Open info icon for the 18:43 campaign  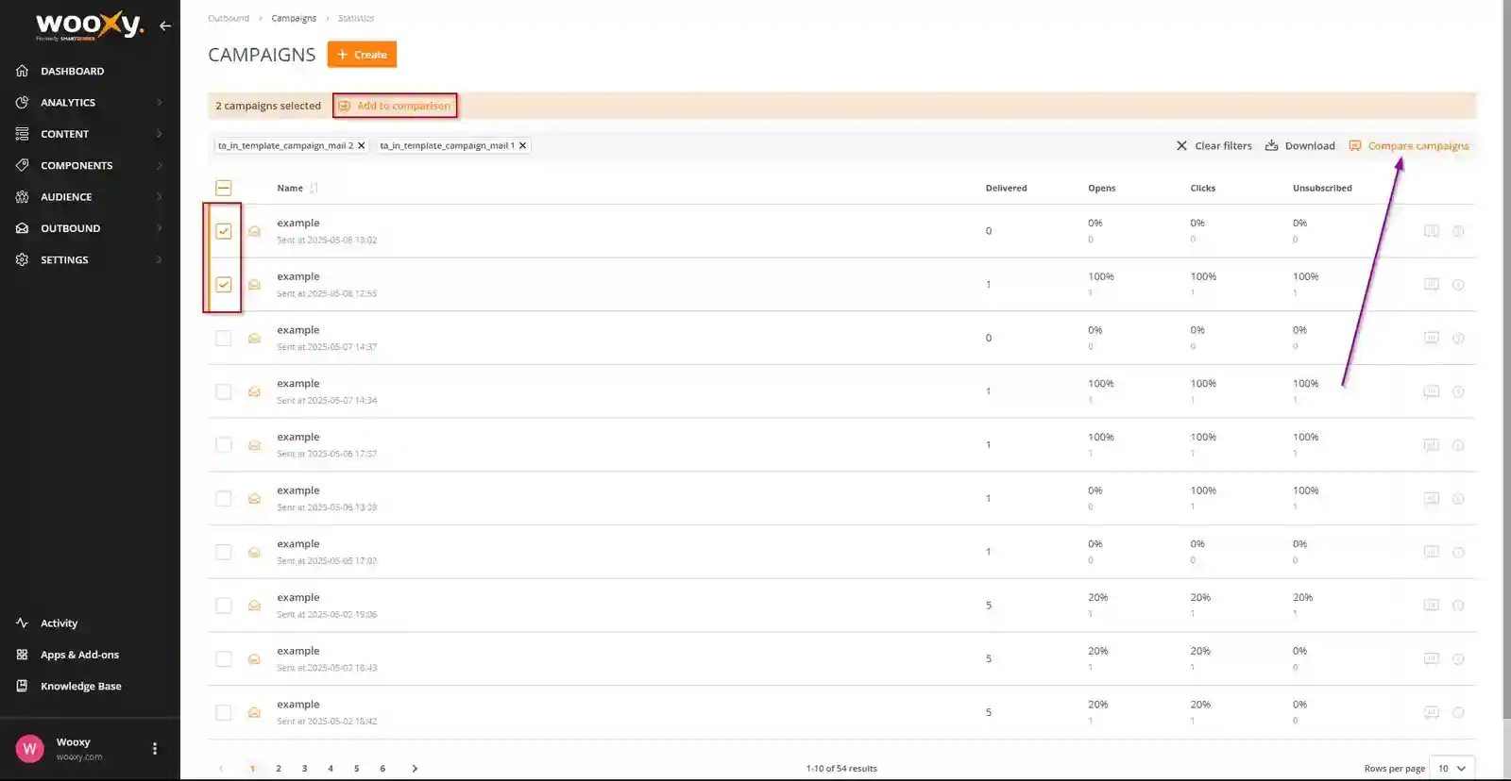pos(1458,659)
